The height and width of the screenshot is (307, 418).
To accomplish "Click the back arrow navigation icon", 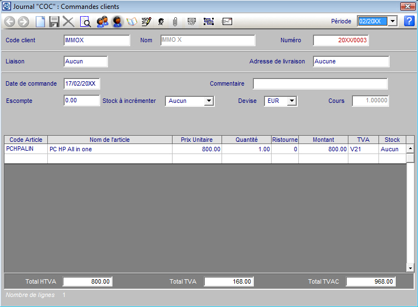I will 9,22.
